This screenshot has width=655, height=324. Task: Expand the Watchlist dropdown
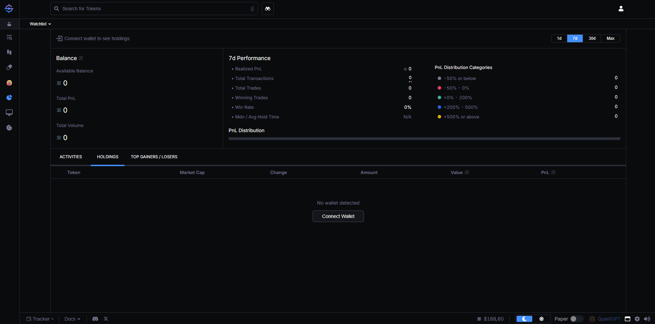(x=40, y=24)
